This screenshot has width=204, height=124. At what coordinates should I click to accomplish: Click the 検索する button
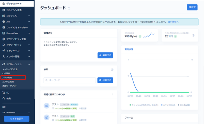click(x=105, y=80)
